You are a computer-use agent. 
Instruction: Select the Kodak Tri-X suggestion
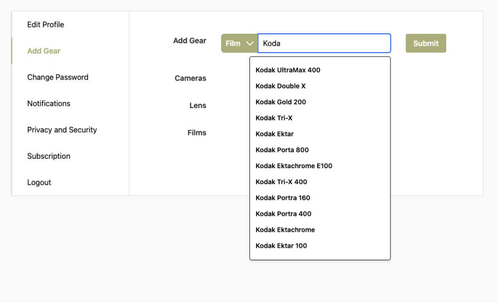(x=274, y=118)
